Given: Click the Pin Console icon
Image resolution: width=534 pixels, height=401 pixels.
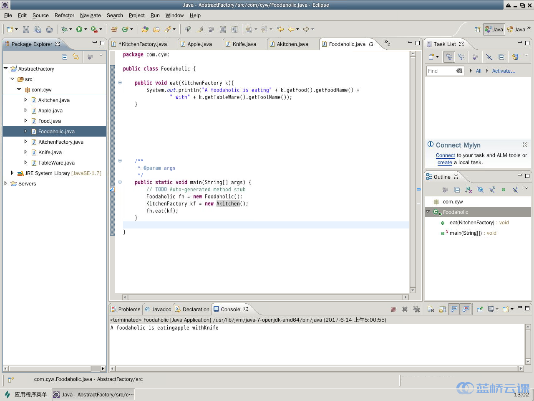Looking at the screenshot, I should coord(480,309).
